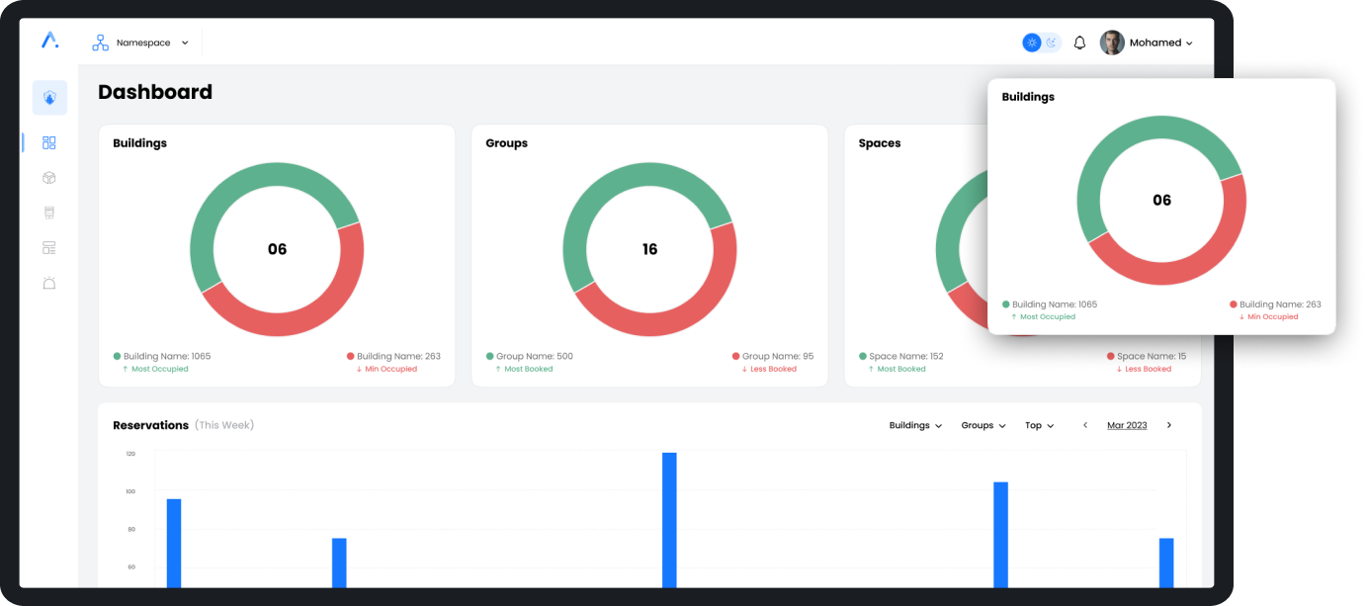Open the layout template sidebar icon
The width and height of the screenshot is (1367, 606).
point(49,247)
